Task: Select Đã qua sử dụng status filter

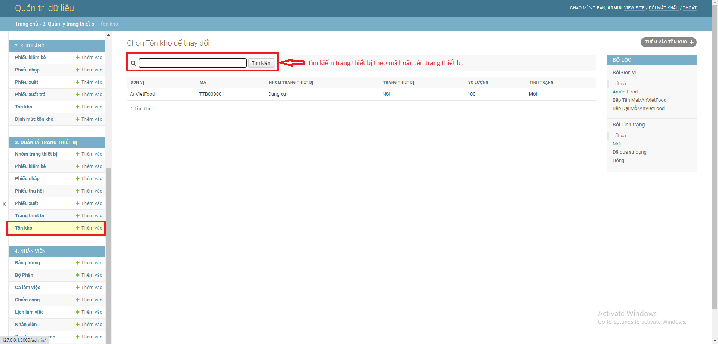Action: coord(629,152)
